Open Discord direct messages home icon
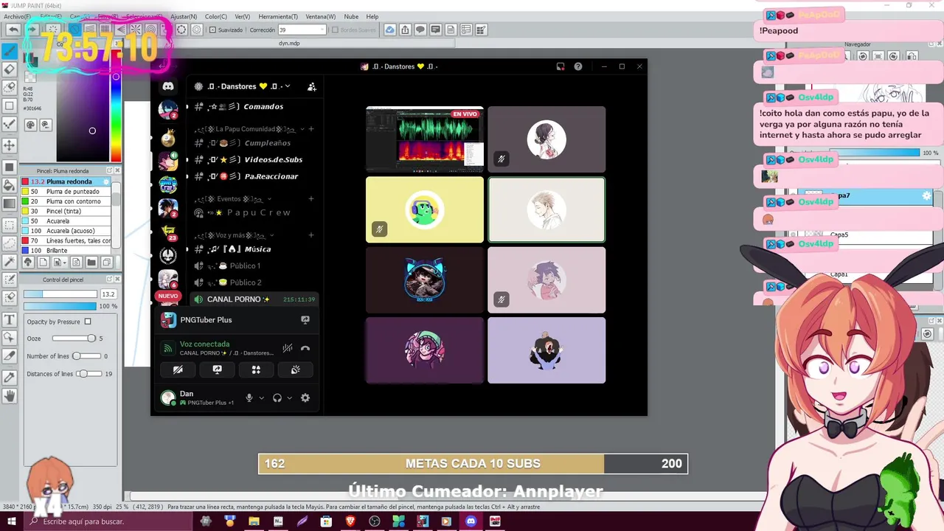The height and width of the screenshot is (531, 944). [168, 86]
